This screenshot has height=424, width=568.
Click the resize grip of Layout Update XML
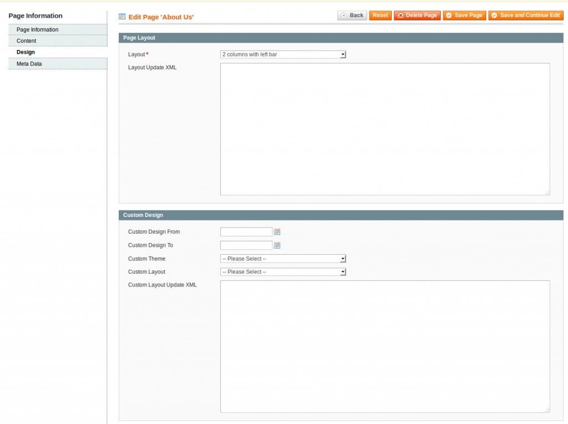[x=547, y=193]
